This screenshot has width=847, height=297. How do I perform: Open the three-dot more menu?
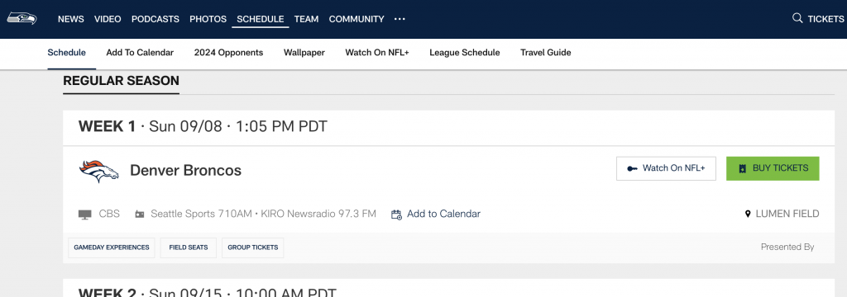(x=400, y=19)
